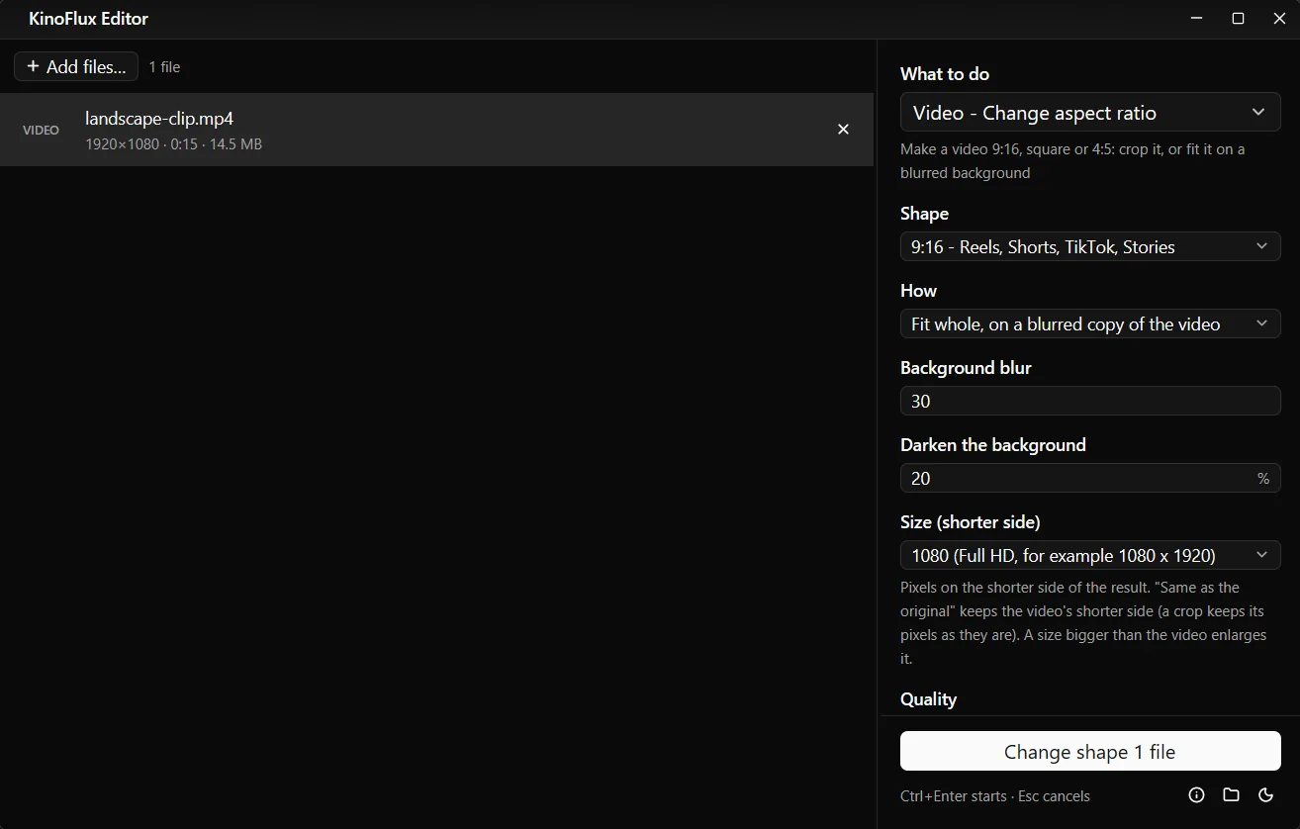Viewport: 1300px width, 829px height.
Task: Click the Background blur input field
Action: tap(1090, 401)
